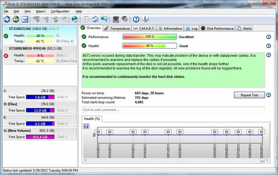This screenshot has width=278, height=175.
Task: Click the 5/29/2012 data point label
Action: pyautogui.click(x=262, y=132)
